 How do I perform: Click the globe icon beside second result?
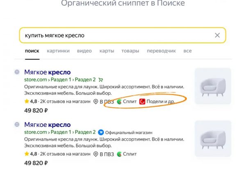pyautogui.click(x=17, y=124)
